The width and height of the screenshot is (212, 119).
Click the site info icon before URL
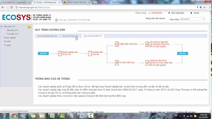[16, 7]
